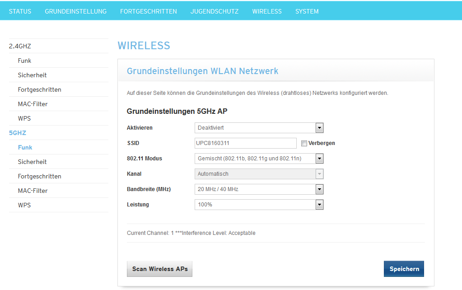
Task: Check the Verbergen checkbox next to SSID
Action: (x=304, y=144)
